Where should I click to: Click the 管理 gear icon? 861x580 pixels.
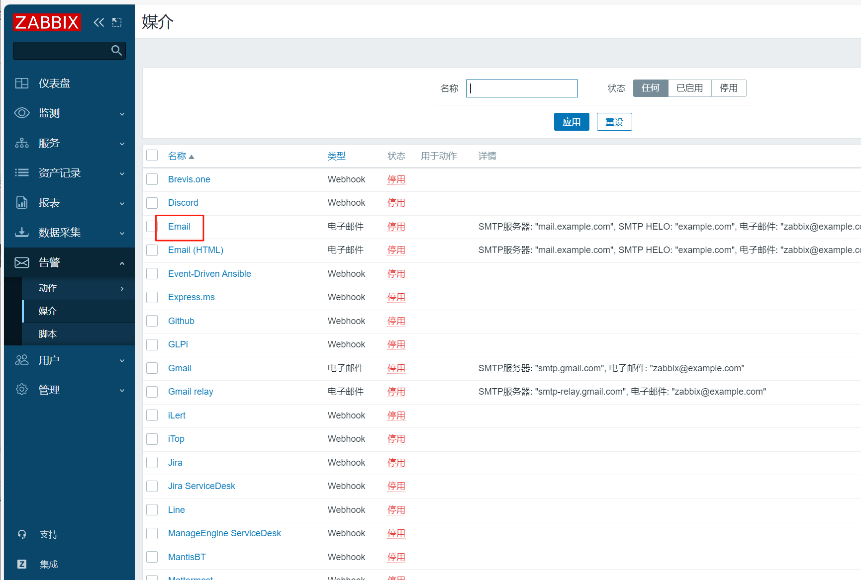(21, 390)
